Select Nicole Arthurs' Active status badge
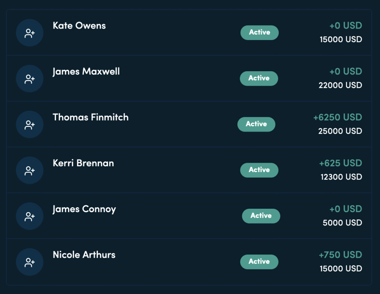The image size is (380, 294). coord(259,262)
